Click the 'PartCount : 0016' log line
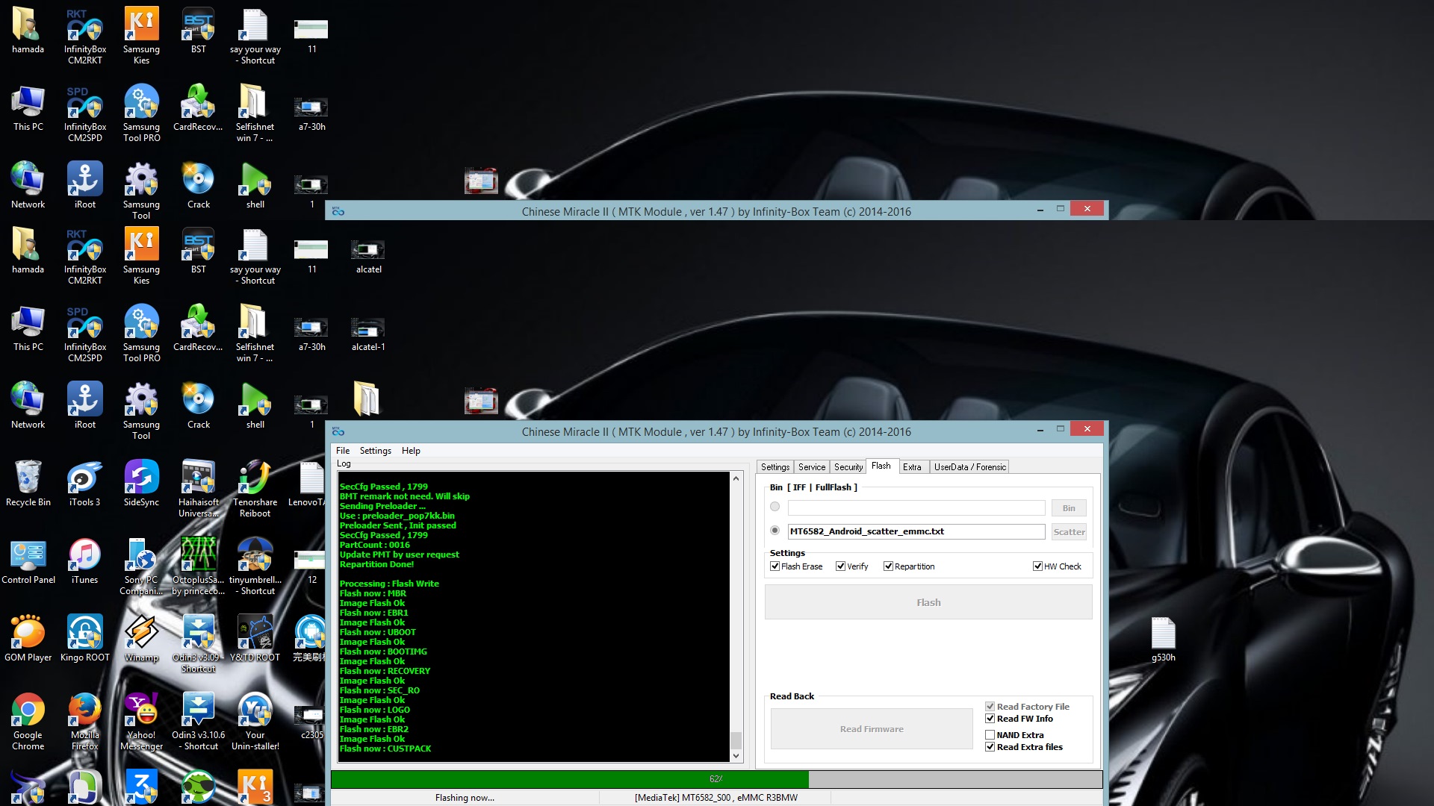 375,545
